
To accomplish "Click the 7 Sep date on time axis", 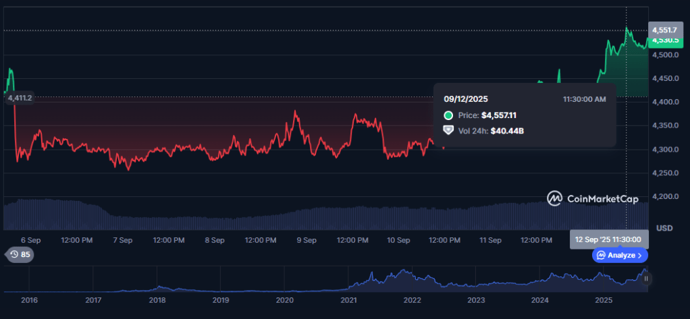I will click(x=122, y=240).
